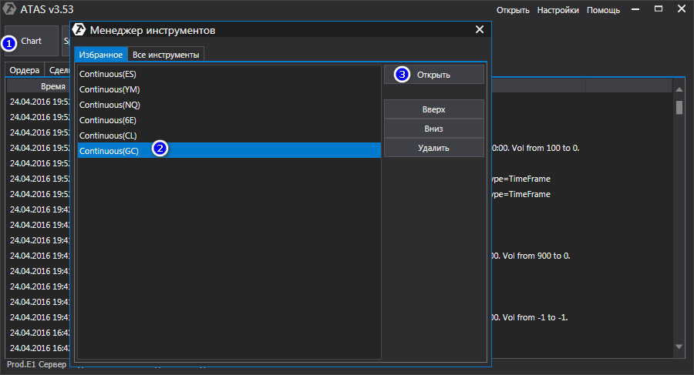Click the Instrument Manager dialog logo icon
The image size is (694, 375).
pyautogui.click(x=79, y=30)
